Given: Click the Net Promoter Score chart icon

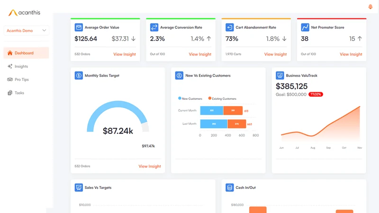Looking at the screenshot, I should point(305,27).
